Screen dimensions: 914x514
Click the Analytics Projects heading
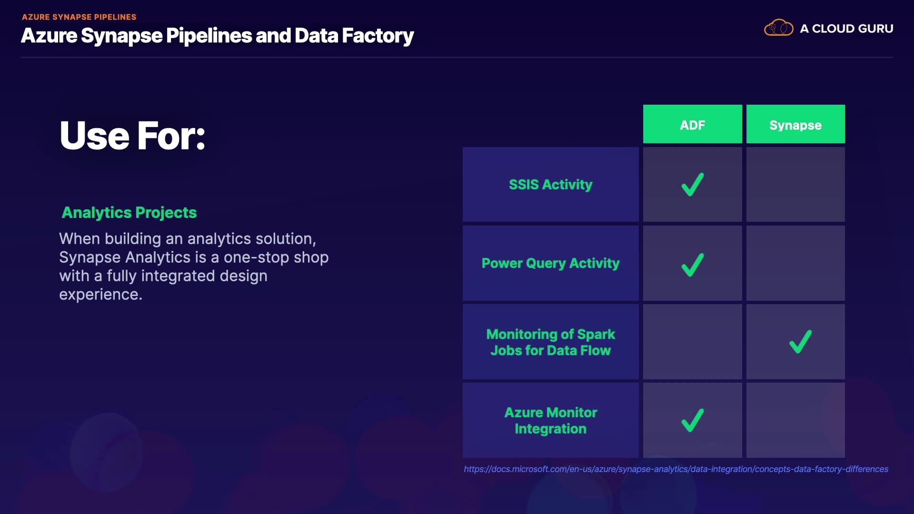tap(129, 213)
